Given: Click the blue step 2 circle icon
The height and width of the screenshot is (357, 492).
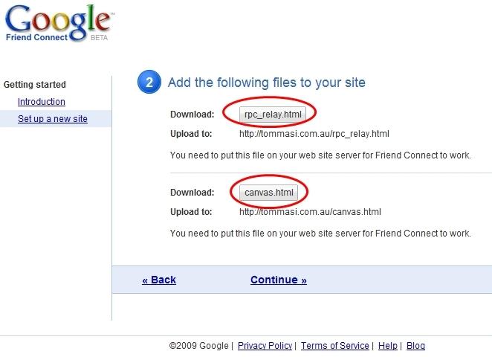Looking at the screenshot, I should click(148, 83).
